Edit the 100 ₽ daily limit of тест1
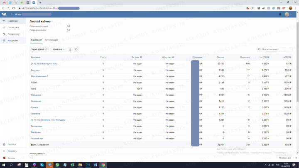299x168 pixels. (x=140, y=89)
